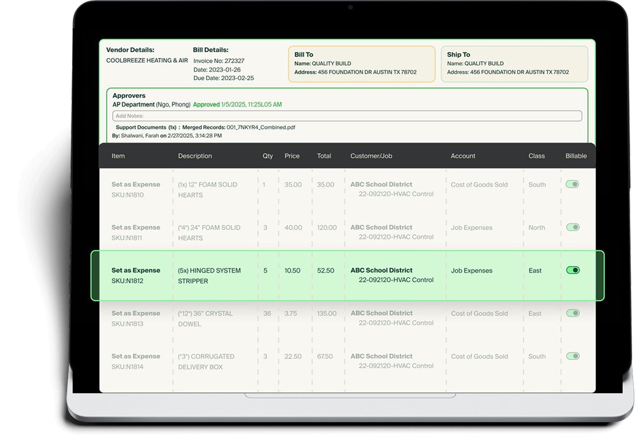This screenshot has height=437, width=635.
Task: Toggle Billable switch for SKU:N1810 row
Action: point(572,184)
